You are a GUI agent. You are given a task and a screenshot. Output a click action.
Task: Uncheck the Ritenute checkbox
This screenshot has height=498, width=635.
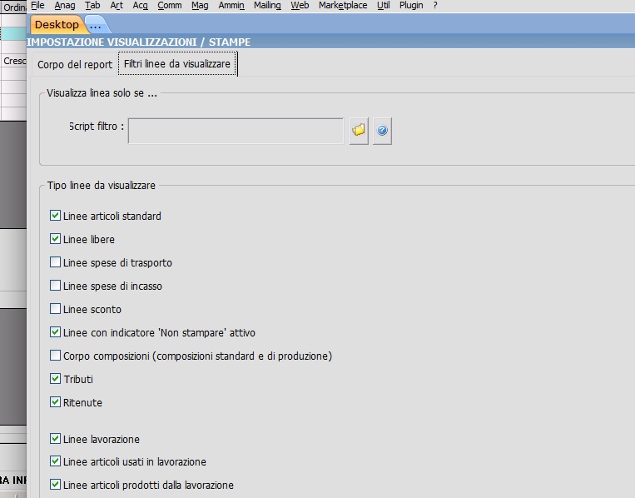click(55, 402)
